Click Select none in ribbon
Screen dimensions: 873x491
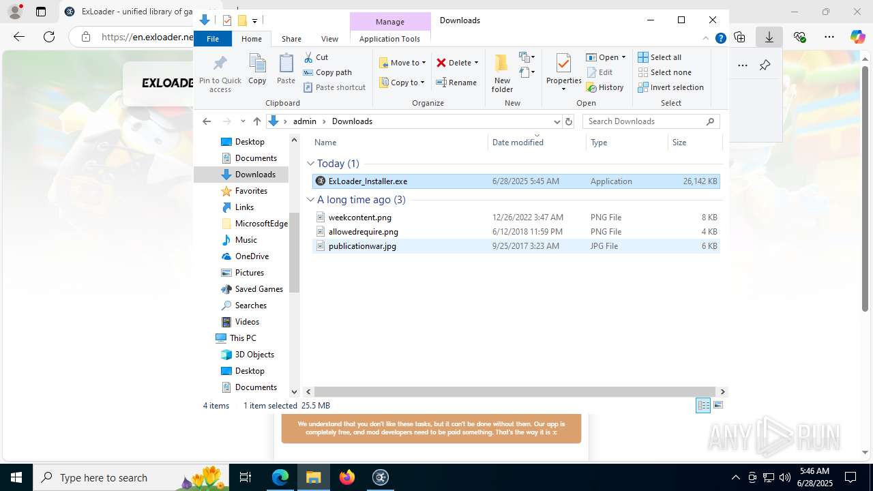coord(664,72)
